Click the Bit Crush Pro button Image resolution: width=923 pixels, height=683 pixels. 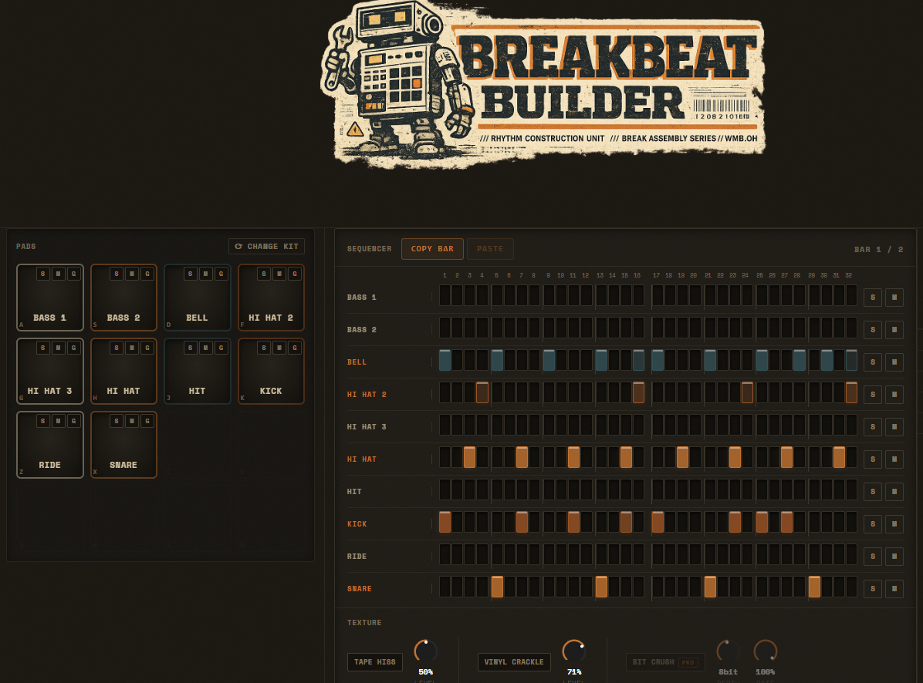tap(664, 662)
